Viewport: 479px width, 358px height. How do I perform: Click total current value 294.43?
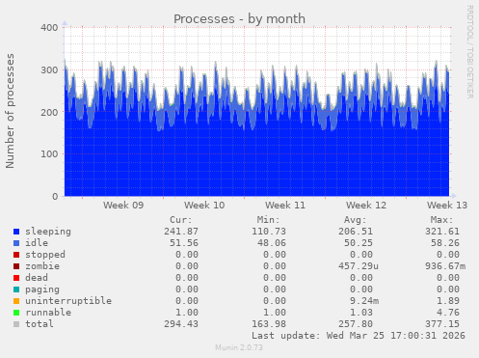[181, 324]
